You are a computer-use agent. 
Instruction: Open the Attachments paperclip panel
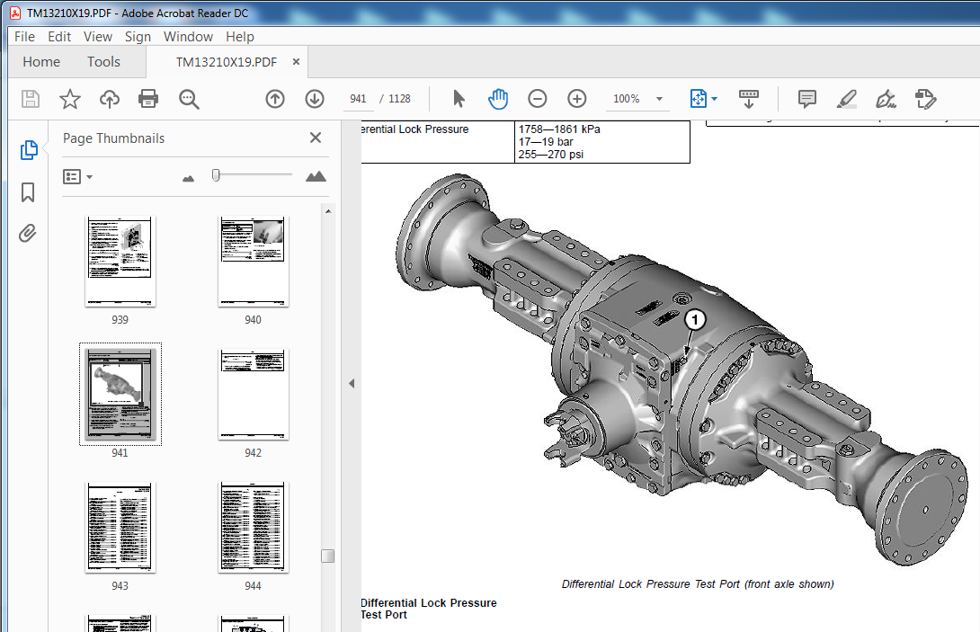click(x=28, y=233)
